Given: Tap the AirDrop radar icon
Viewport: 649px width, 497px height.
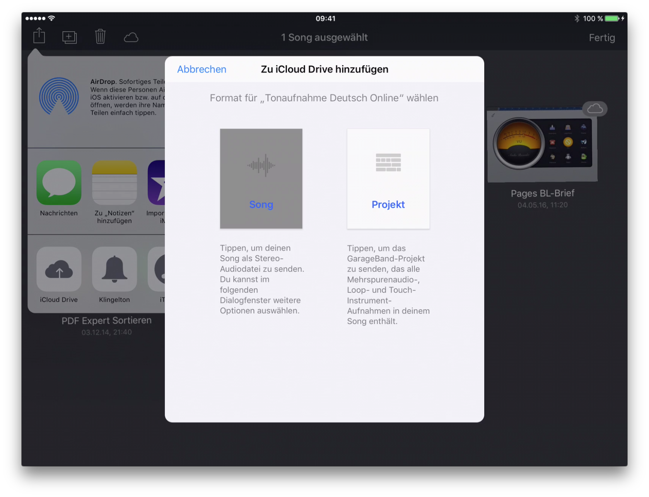Looking at the screenshot, I should (59, 97).
